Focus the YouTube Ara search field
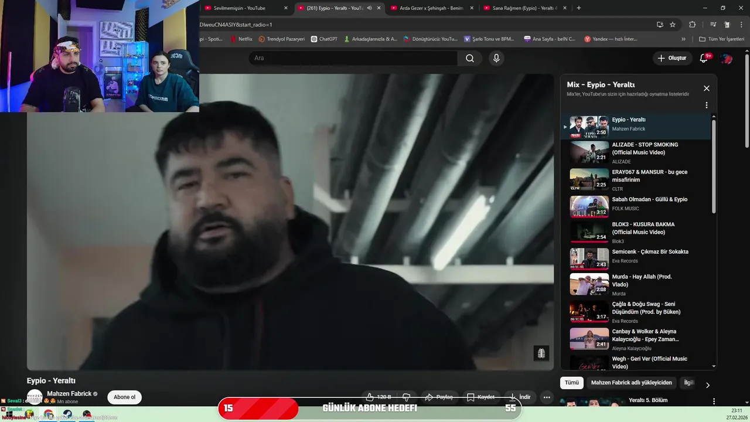 pos(353,58)
